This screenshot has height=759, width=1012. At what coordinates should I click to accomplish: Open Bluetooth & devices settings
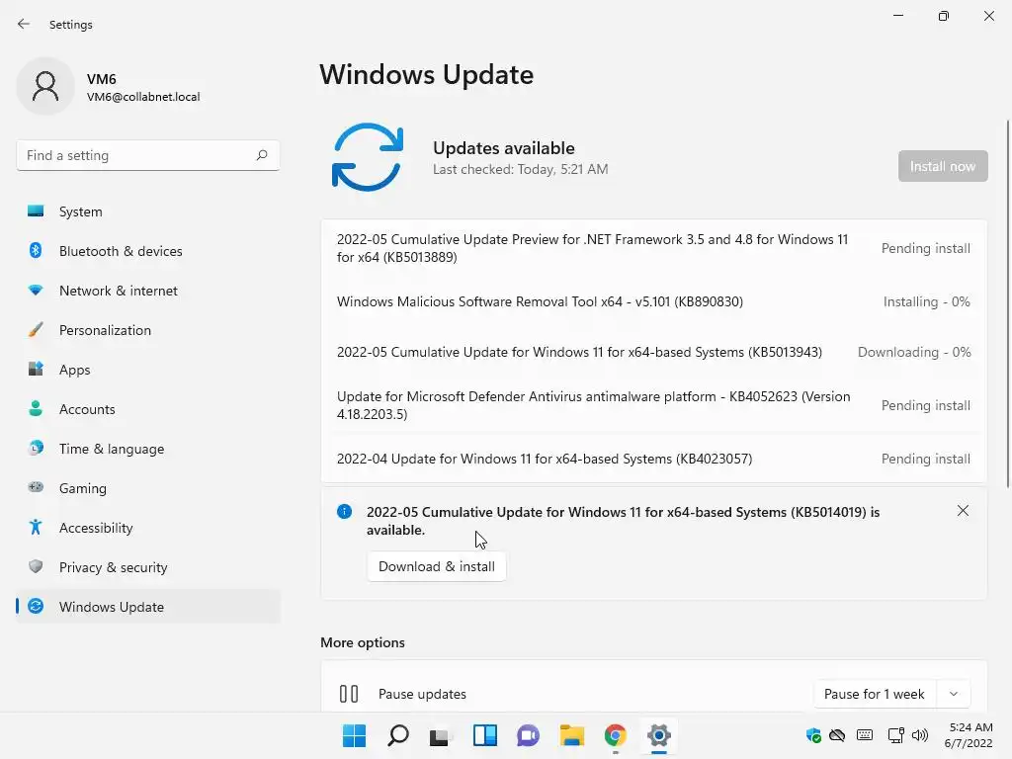148,251
